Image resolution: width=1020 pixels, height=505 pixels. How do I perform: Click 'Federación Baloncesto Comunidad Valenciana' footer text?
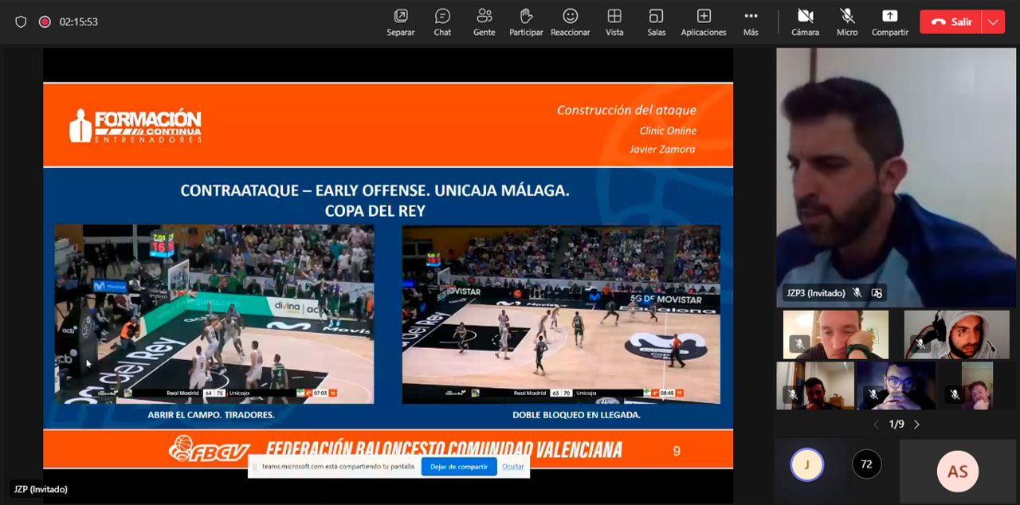444,450
